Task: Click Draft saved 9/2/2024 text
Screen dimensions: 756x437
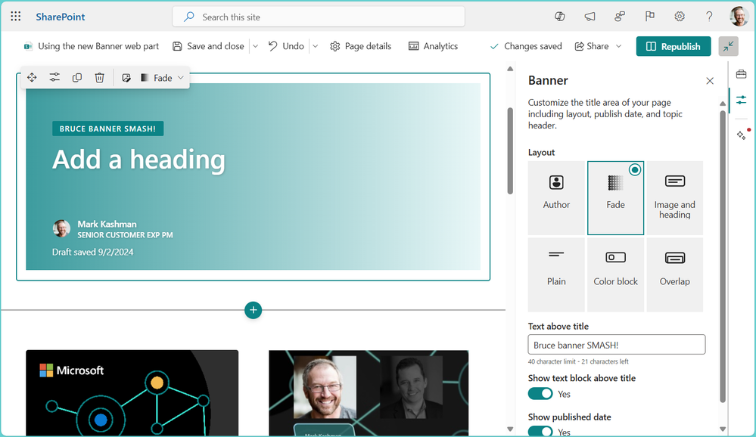Action: click(x=93, y=252)
